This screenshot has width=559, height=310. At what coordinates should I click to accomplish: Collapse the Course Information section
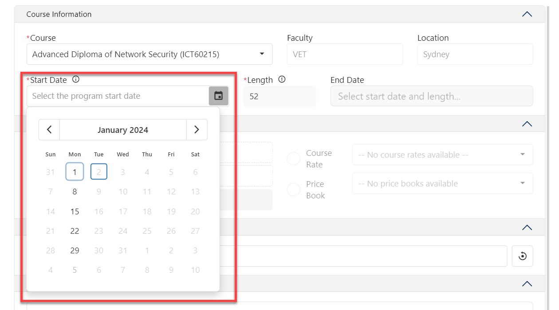(527, 14)
